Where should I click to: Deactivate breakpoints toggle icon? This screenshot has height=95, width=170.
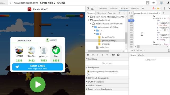point(113,55)
